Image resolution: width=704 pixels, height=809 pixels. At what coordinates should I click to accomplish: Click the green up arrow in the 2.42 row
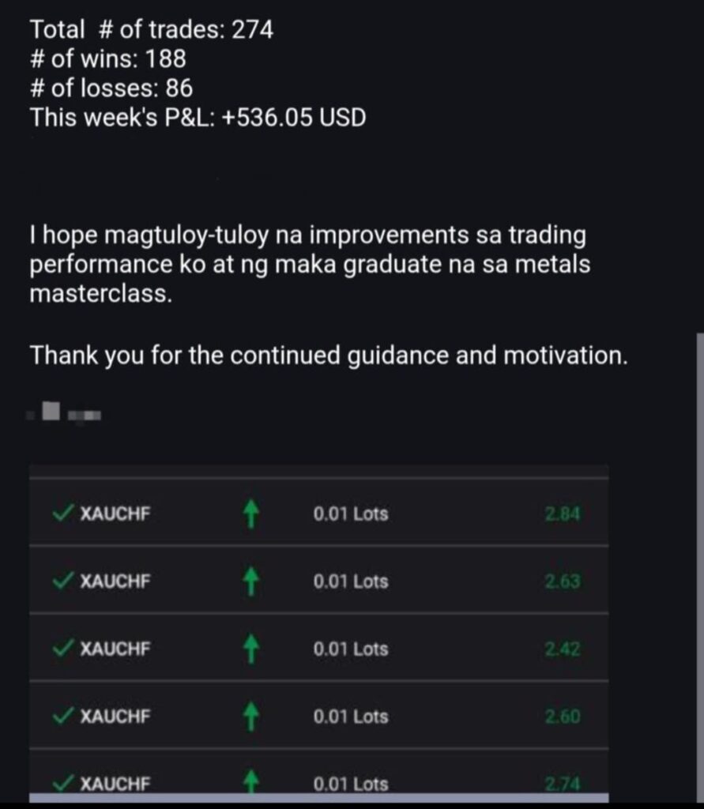250,649
